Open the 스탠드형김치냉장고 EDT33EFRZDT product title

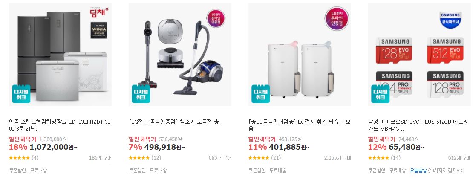click(x=60, y=125)
